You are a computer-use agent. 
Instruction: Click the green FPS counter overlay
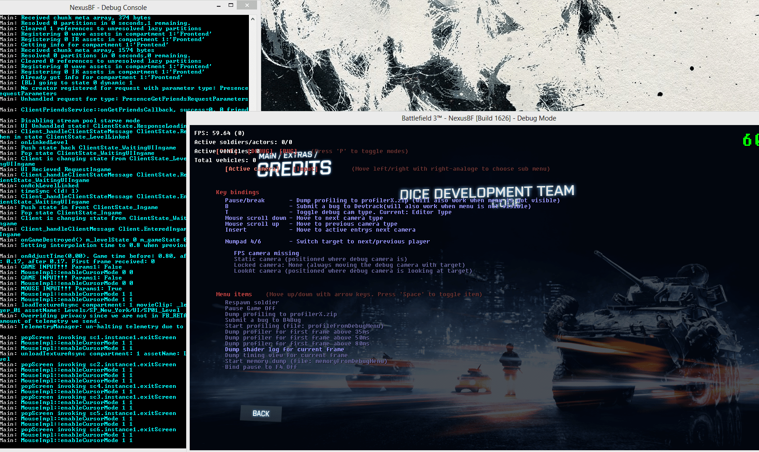tap(750, 140)
